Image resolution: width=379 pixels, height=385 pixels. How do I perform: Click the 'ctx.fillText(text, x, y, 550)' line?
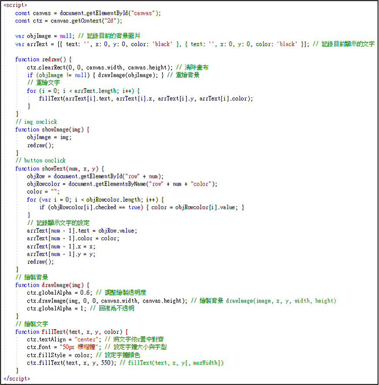(x=125, y=363)
